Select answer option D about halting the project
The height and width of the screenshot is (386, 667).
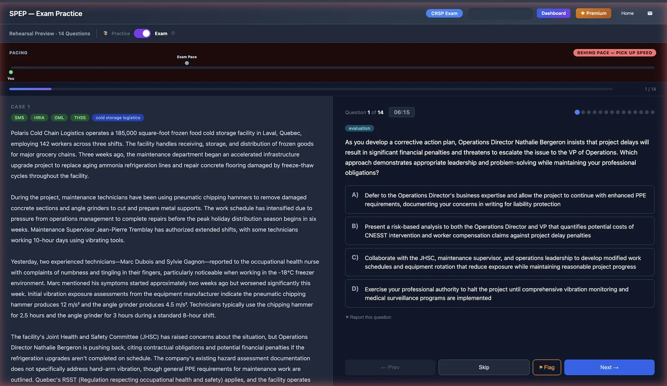499,294
